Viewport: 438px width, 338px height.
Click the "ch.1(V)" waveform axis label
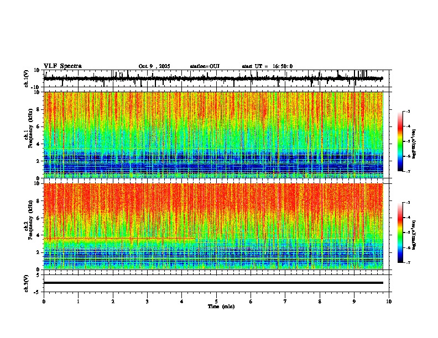pyautogui.click(x=27, y=78)
